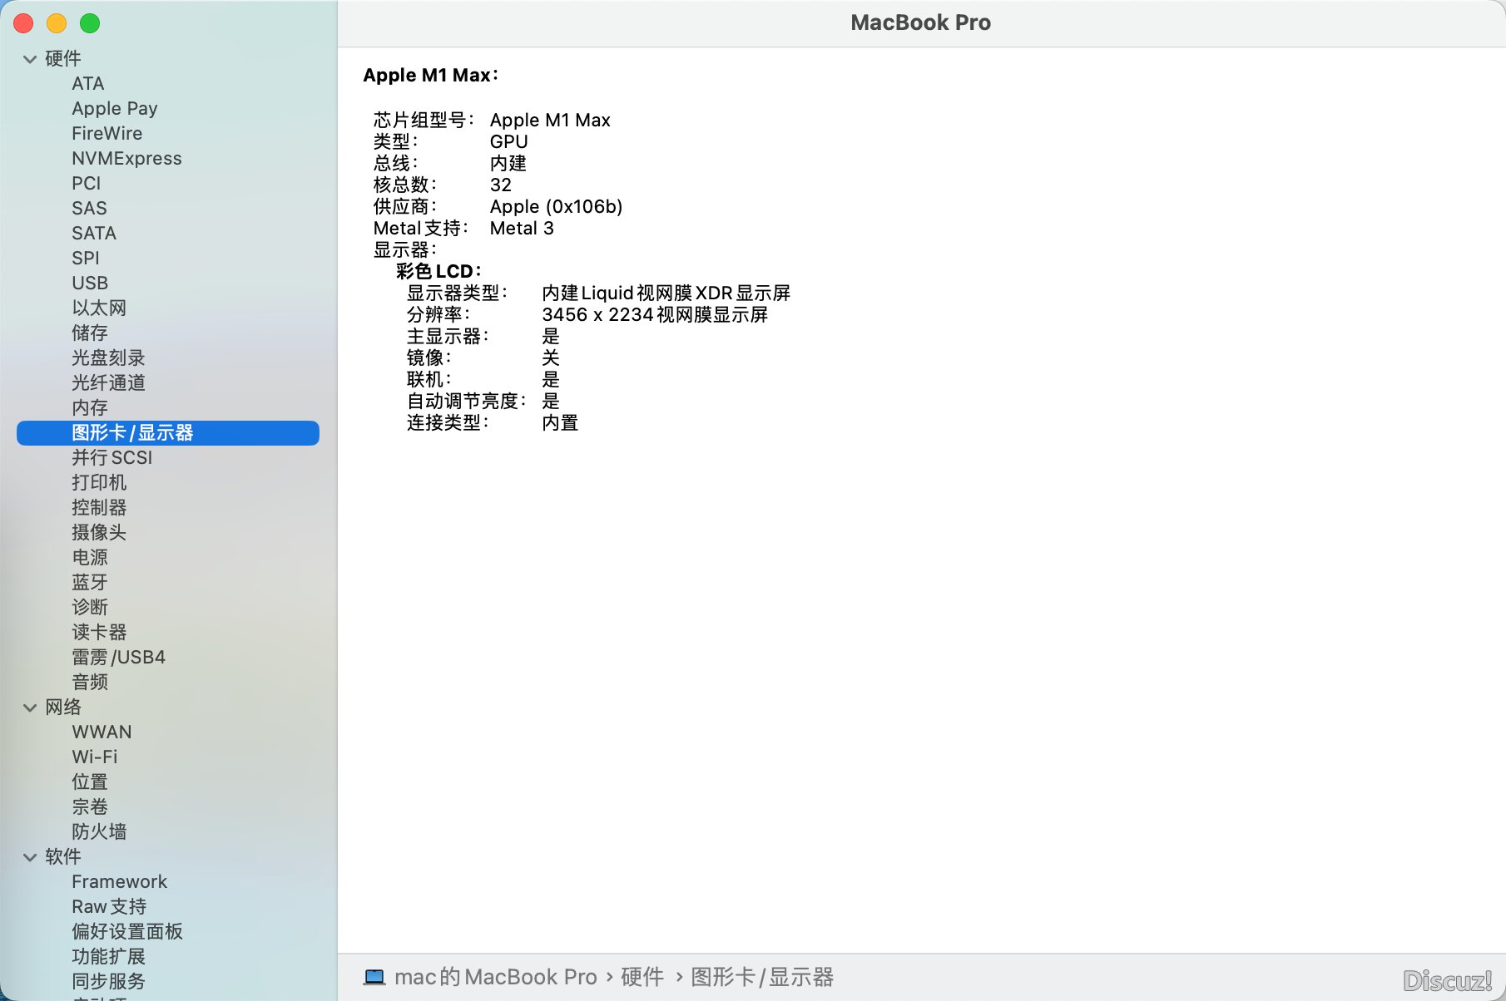Select 诊断 in the sidebar
Image resolution: width=1506 pixels, height=1001 pixels.
(90, 608)
